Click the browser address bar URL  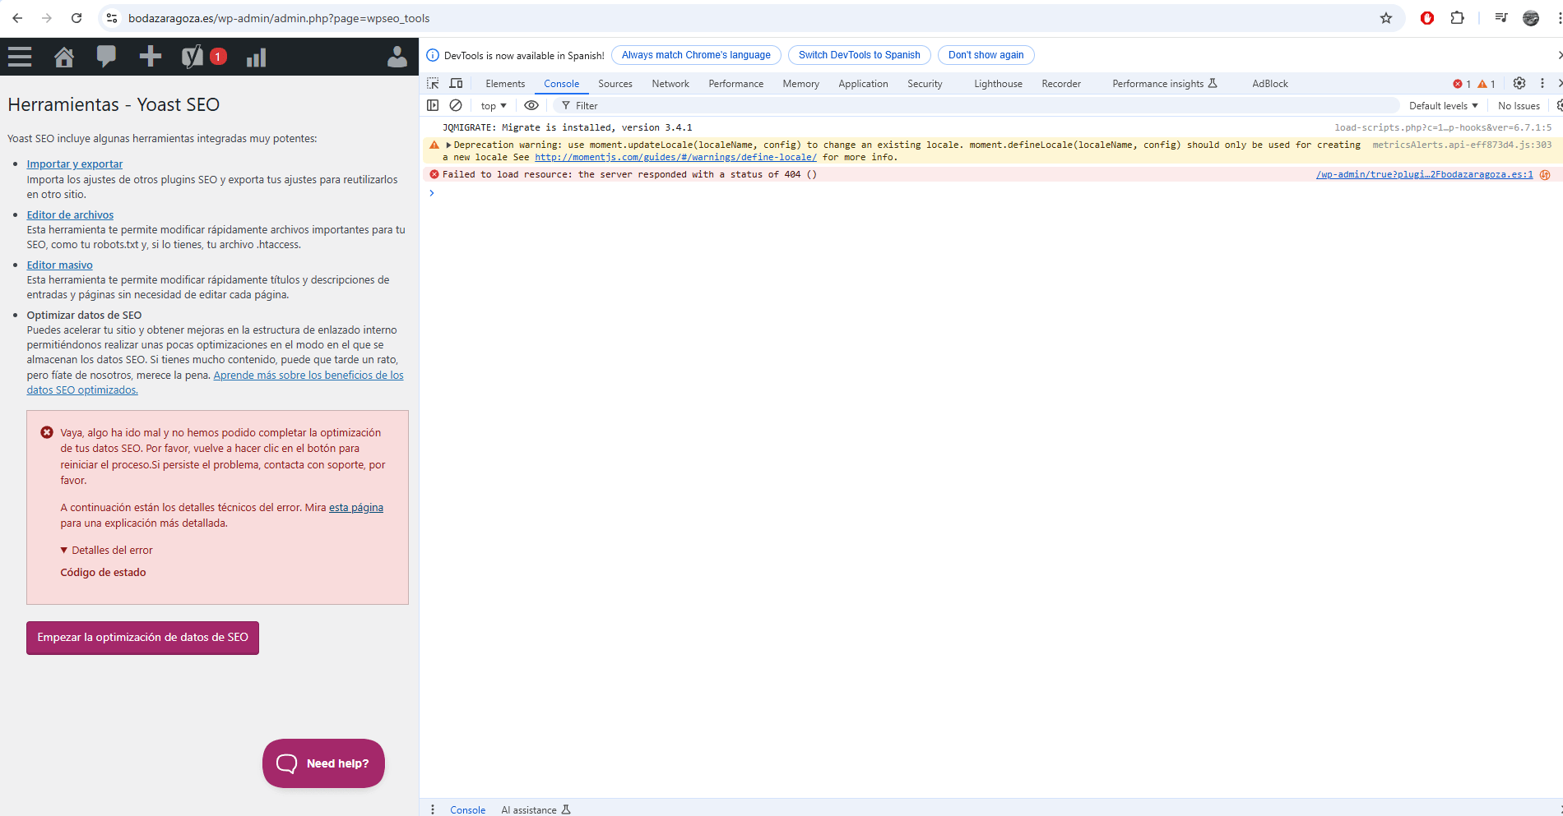[279, 18]
